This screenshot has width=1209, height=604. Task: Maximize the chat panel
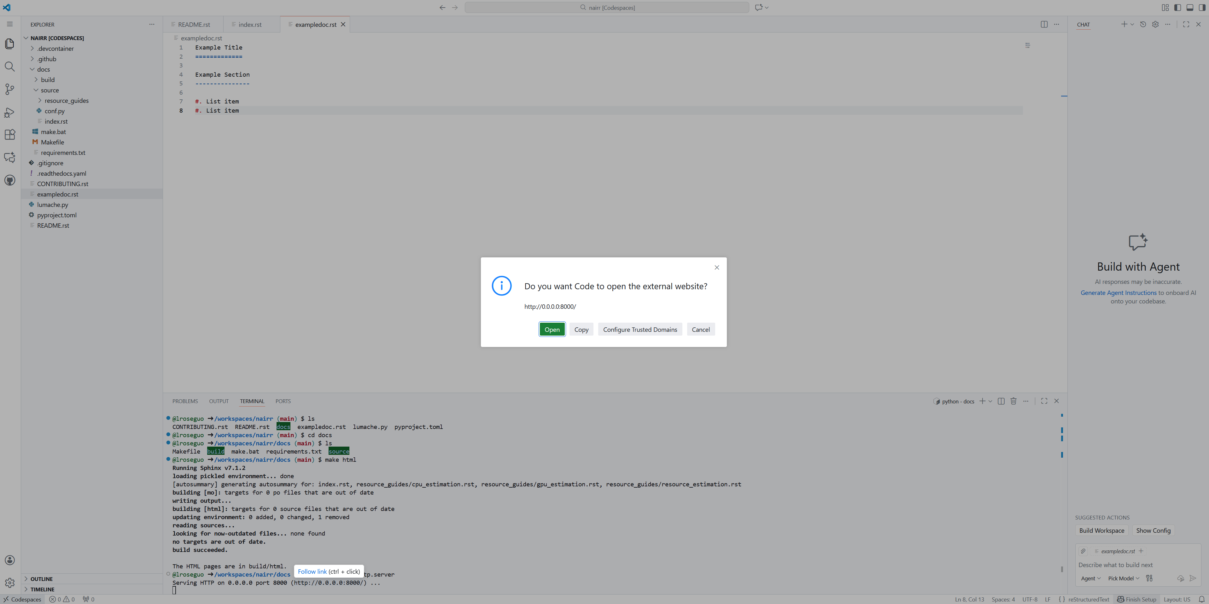pyautogui.click(x=1186, y=24)
